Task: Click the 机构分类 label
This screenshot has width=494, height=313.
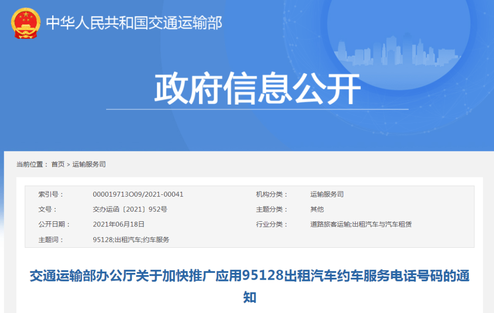Action: pos(272,194)
